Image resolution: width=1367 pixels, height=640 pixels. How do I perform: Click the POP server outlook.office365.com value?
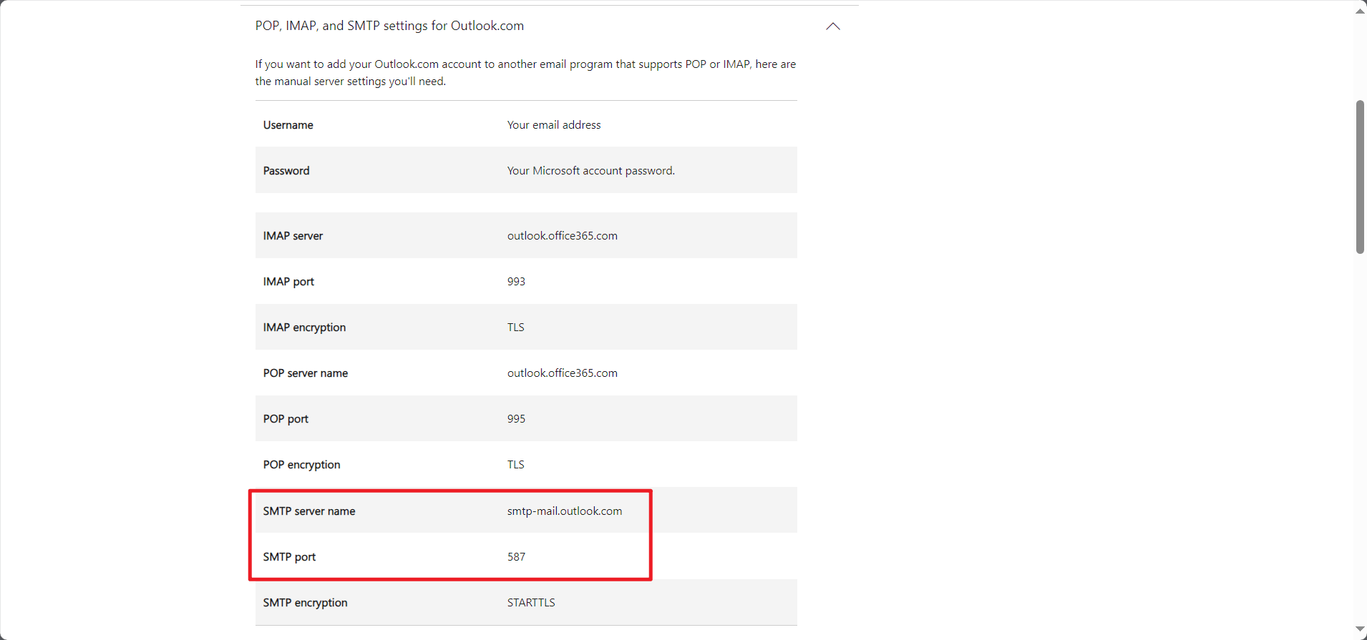(562, 373)
